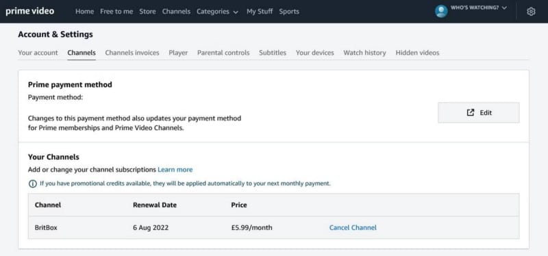Click the prime video logo

pos(30,11)
